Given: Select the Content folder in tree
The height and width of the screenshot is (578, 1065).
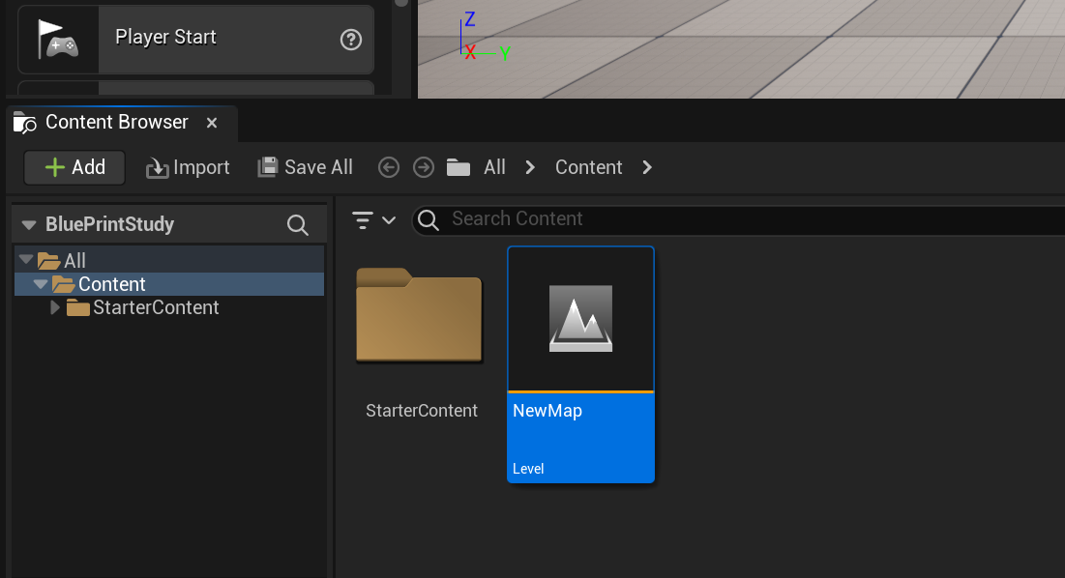Looking at the screenshot, I should pyautogui.click(x=168, y=284).
